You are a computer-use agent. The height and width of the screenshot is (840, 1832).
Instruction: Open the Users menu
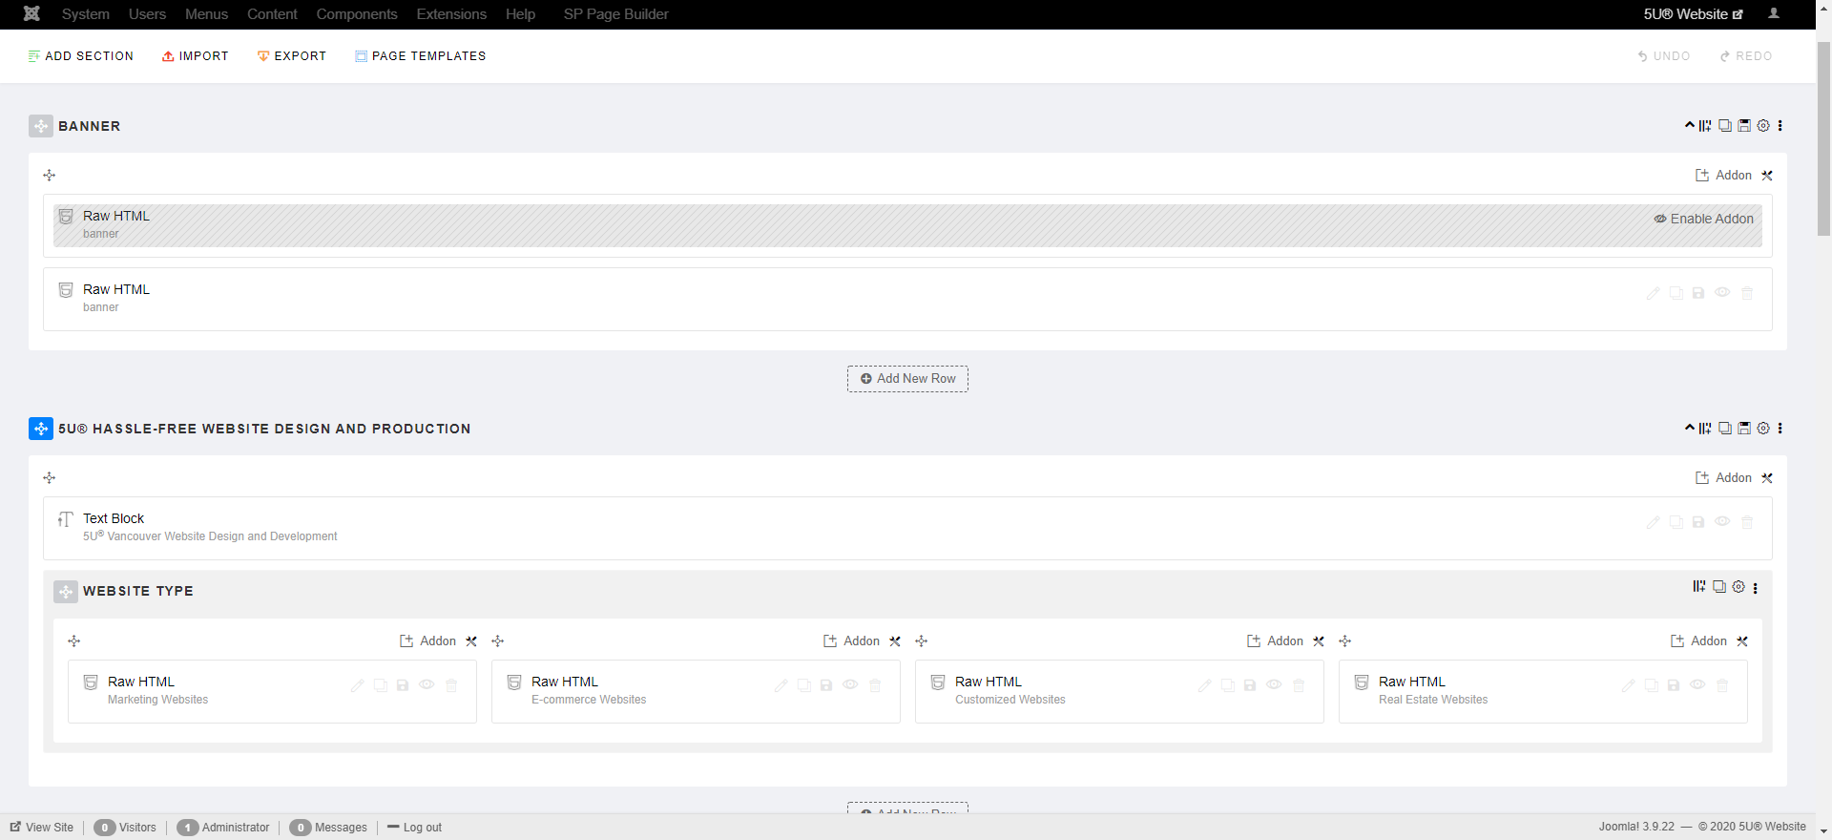pos(147,14)
